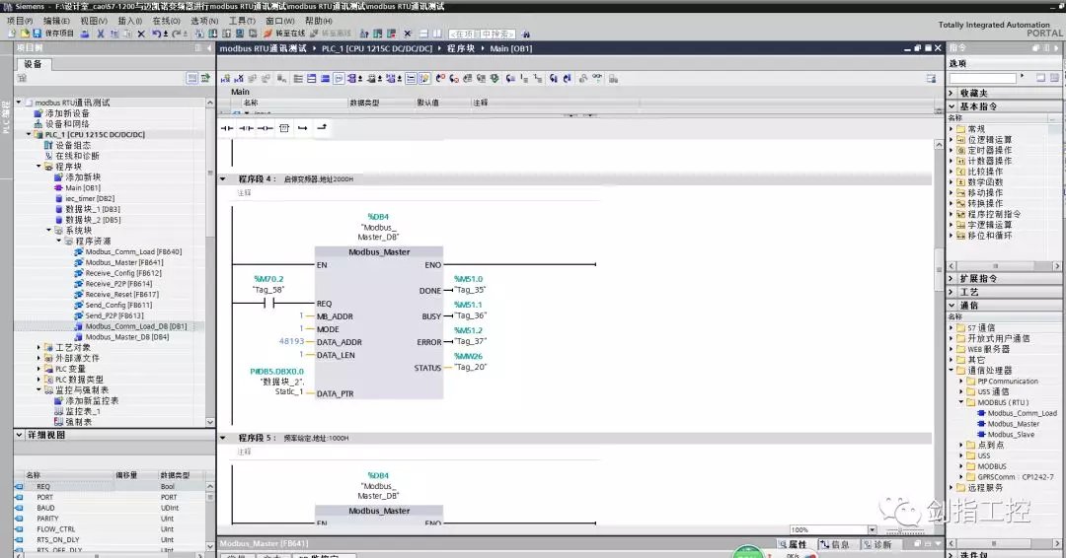
Task: Open the 在线 (Online) menu
Action: pyautogui.click(x=165, y=21)
